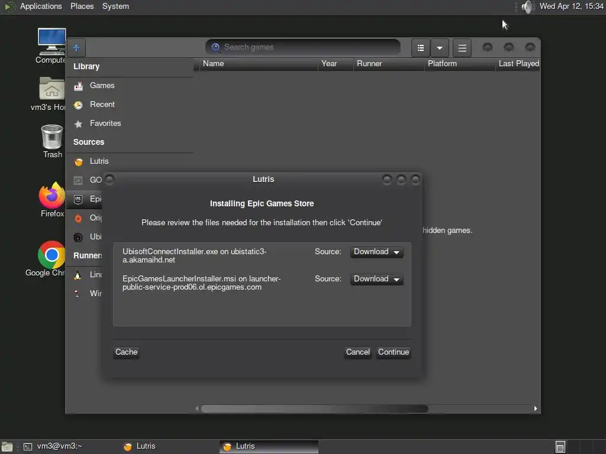606x454 pixels.
Task: Open the view options dropdown arrow
Action: pyautogui.click(x=440, y=48)
